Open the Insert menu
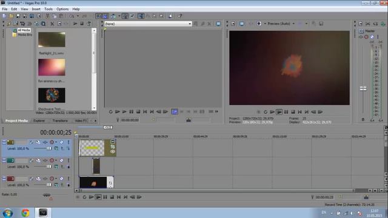The image size is (388, 218). point(36,9)
